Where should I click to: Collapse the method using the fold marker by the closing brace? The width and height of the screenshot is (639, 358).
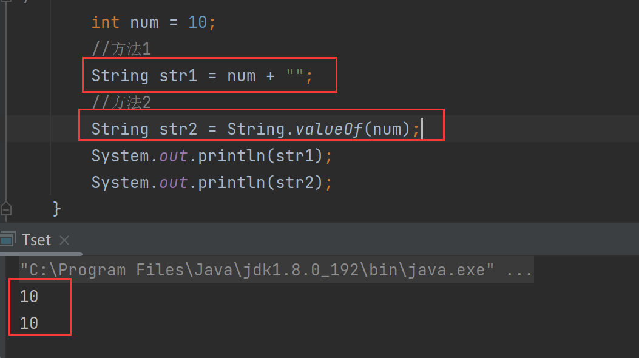5,209
